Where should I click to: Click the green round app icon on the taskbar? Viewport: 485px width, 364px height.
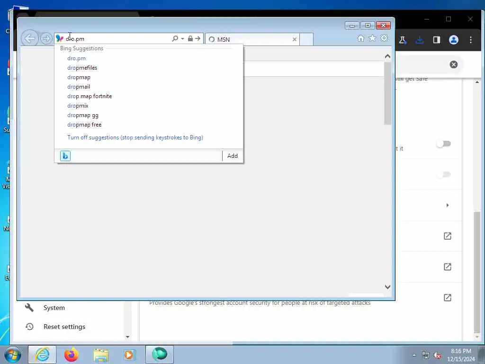159,355
